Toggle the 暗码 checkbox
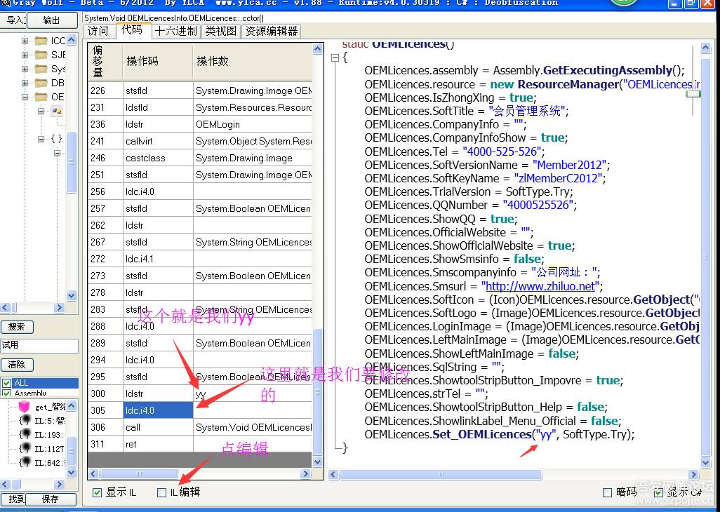Screen dimensions: 720x512 click(608, 492)
